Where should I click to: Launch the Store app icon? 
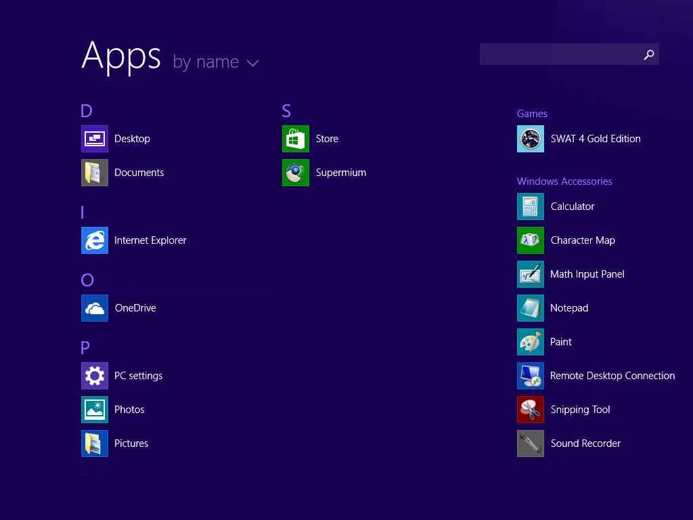[296, 139]
